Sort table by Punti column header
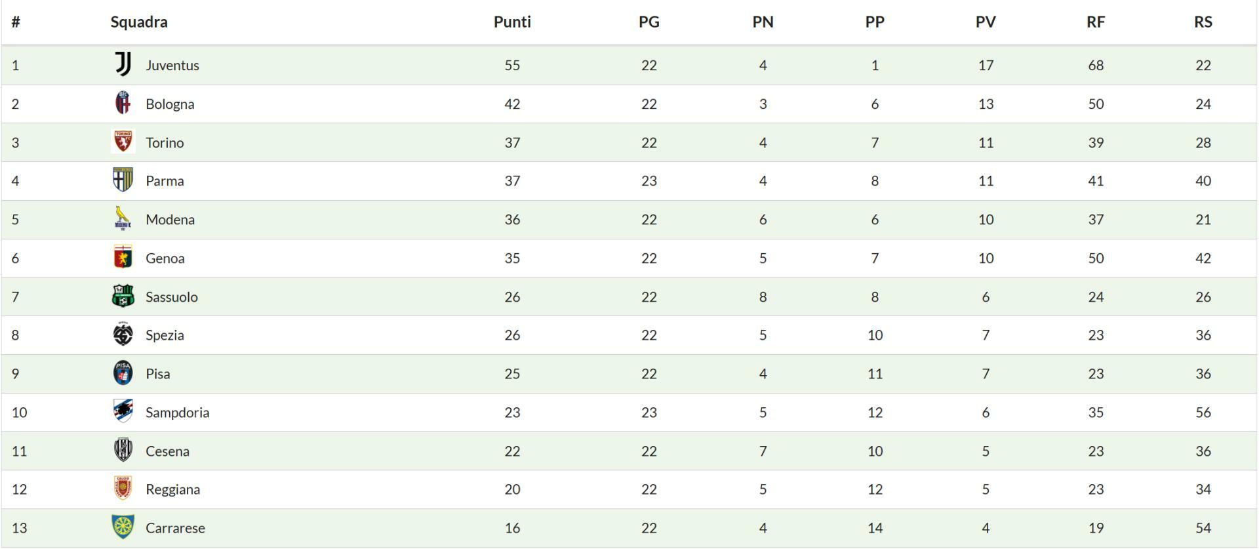This screenshot has width=1259, height=549. click(x=512, y=22)
